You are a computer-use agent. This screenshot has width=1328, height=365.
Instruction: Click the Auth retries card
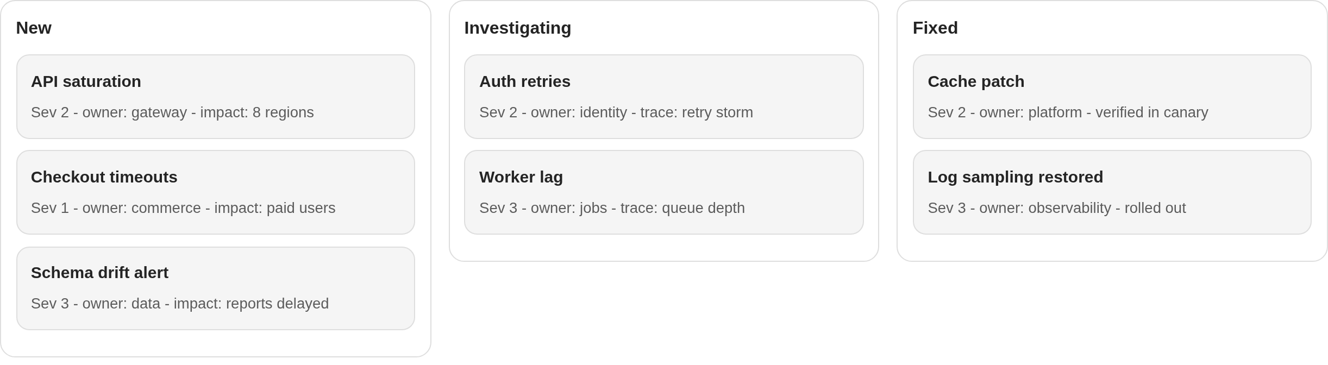click(664, 97)
